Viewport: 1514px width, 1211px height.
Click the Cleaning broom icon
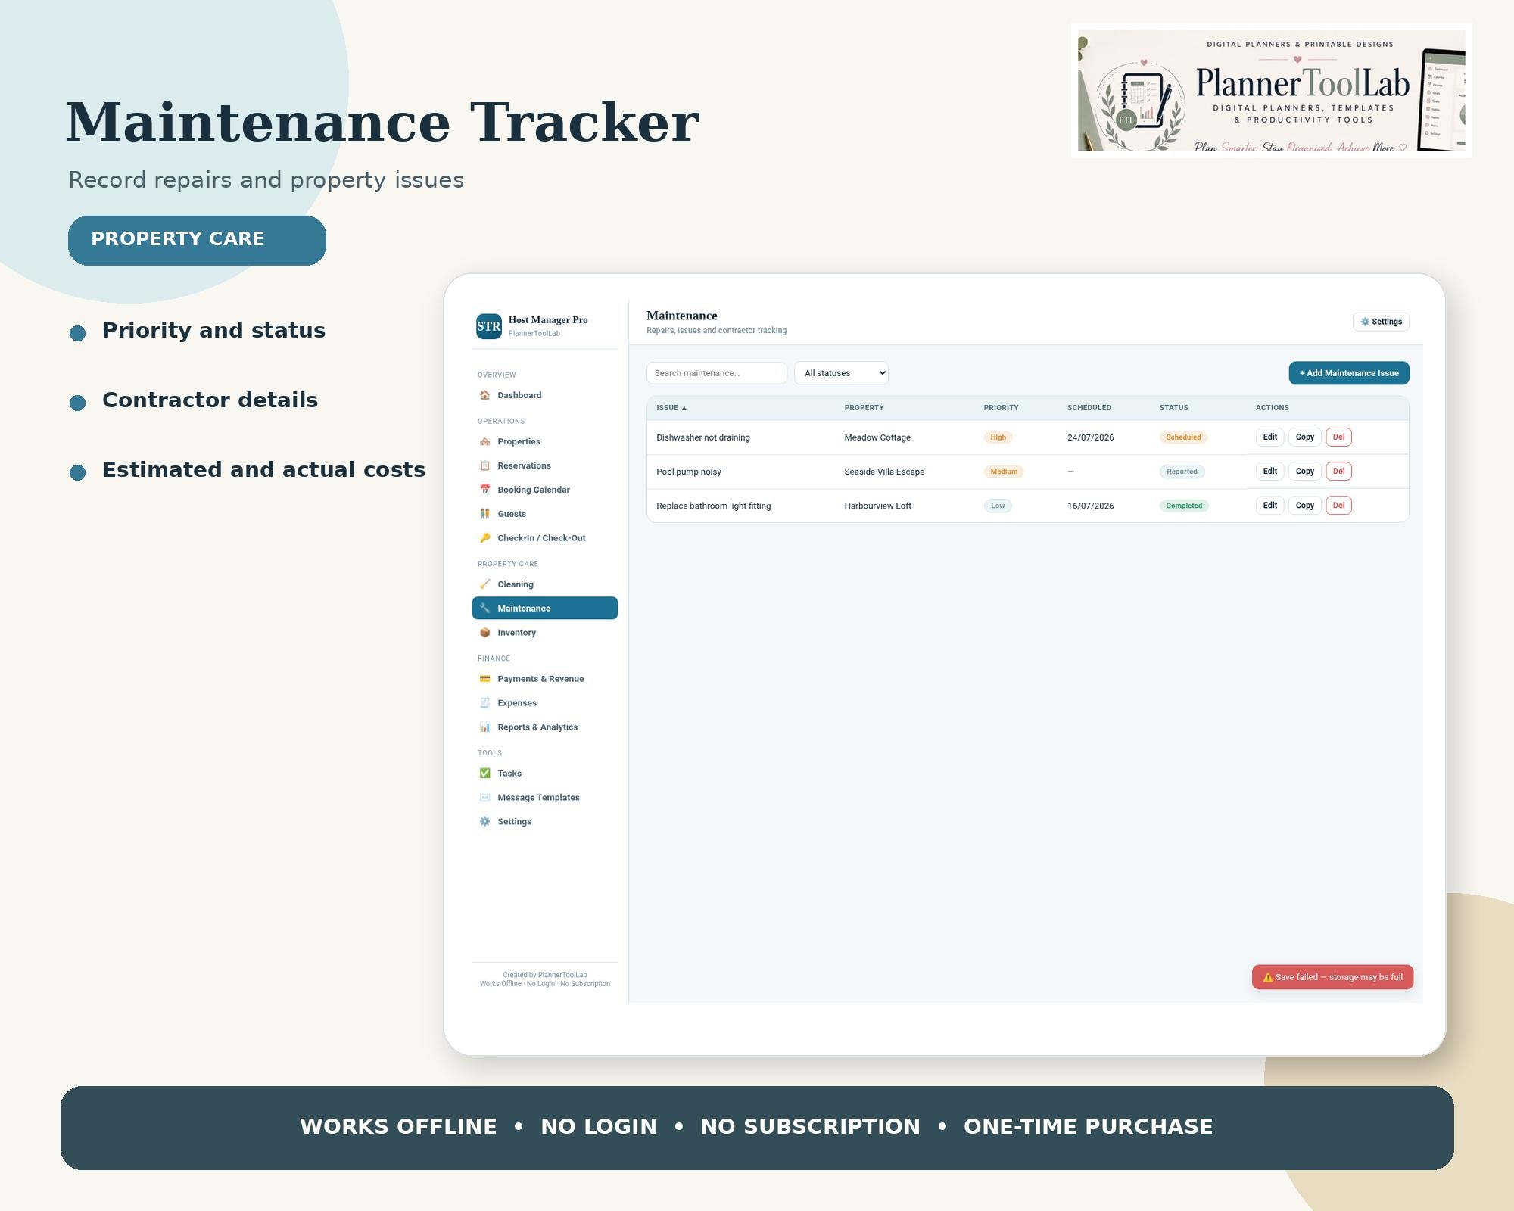tap(484, 584)
